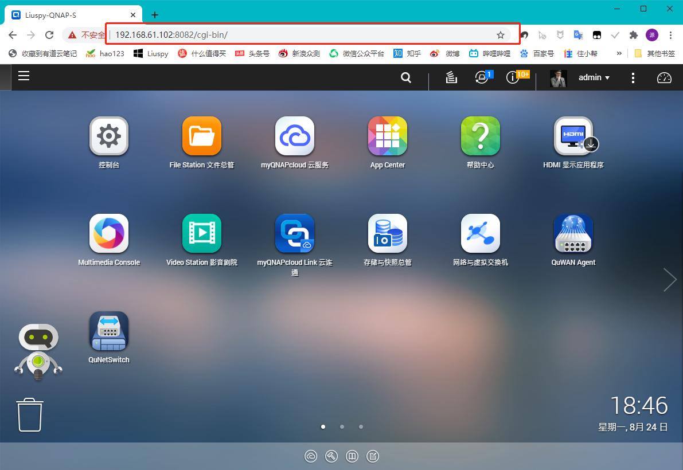Image resolution: width=683 pixels, height=470 pixels.
Task: Reload the current page
Action: pos(50,35)
